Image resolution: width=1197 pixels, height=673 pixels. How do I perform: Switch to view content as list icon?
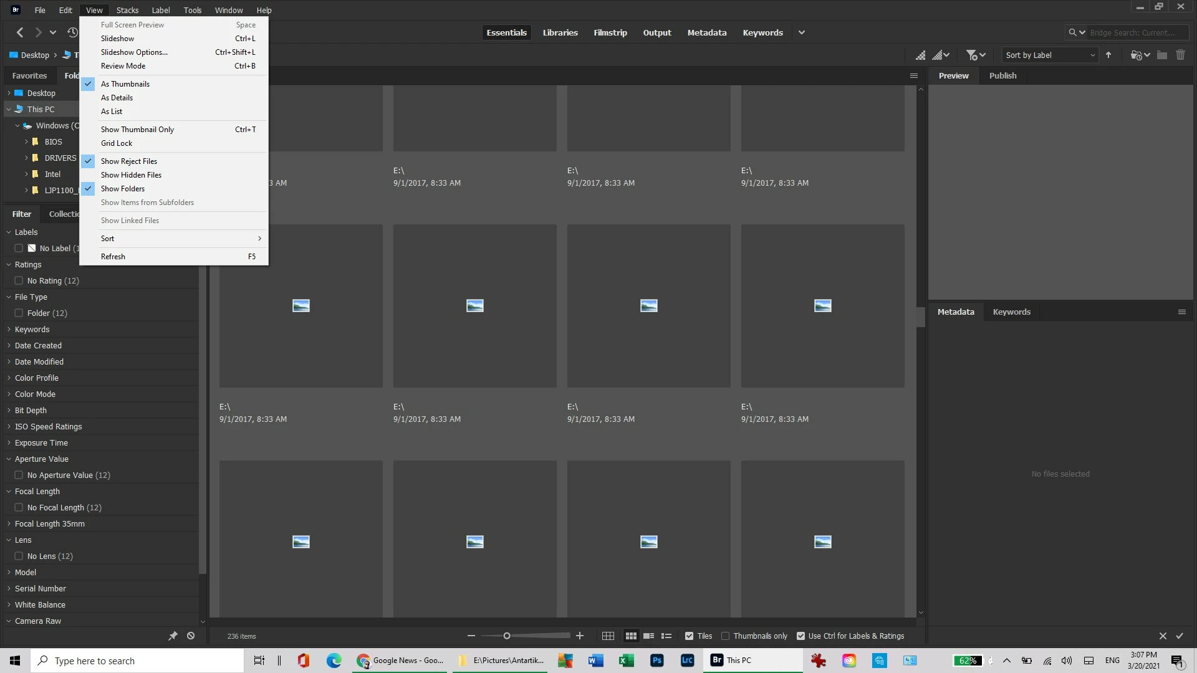tap(666, 636)
